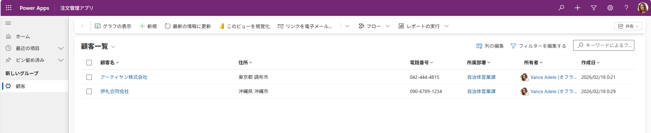Click このビューを視覚化 command

pos(244,26)
